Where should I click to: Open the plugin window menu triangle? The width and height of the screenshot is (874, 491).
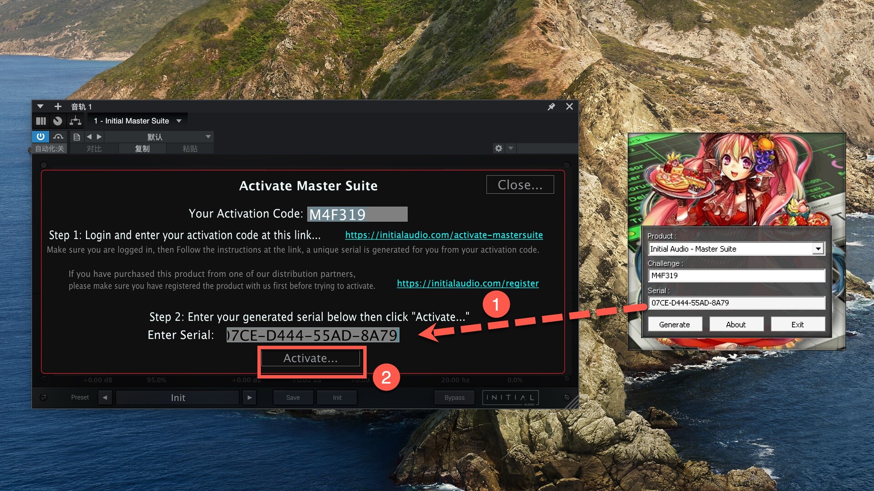click(x=40, y=106)
